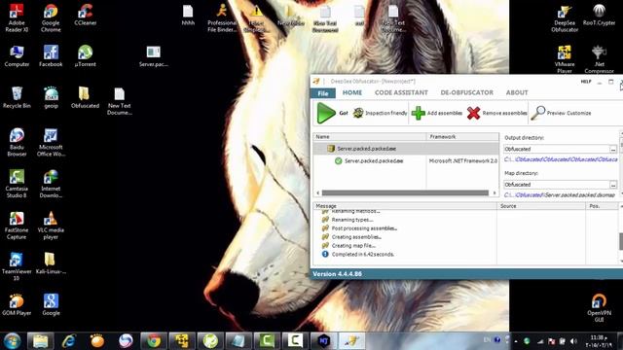Select RooT.Crypter desktop icon
This screenshot has width=623, height=350.
tap(599, 16)
